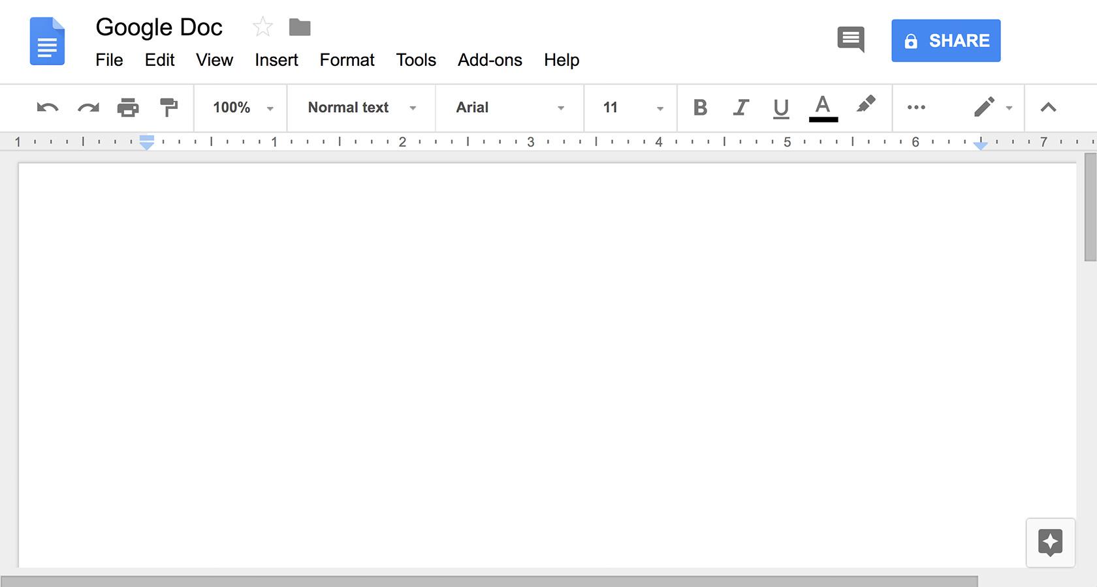Open the Insert menu
1097x587 pixels.
[276, 60]
